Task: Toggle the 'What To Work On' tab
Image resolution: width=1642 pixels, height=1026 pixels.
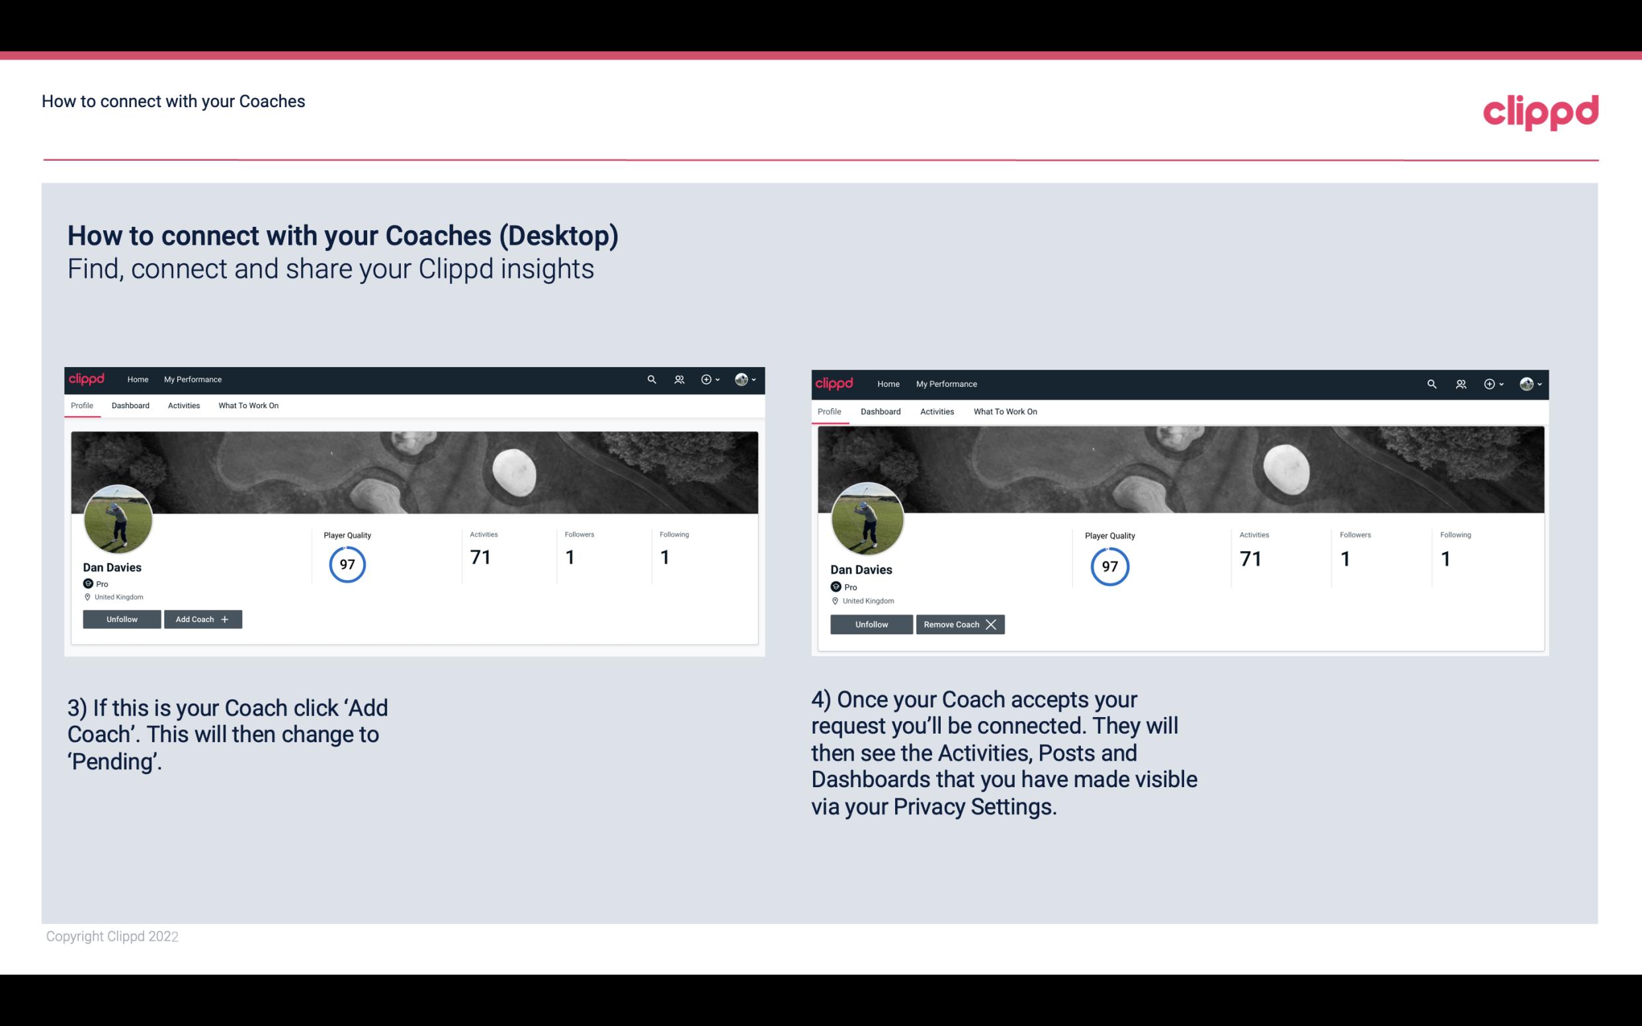Action: tap(247, 406)
